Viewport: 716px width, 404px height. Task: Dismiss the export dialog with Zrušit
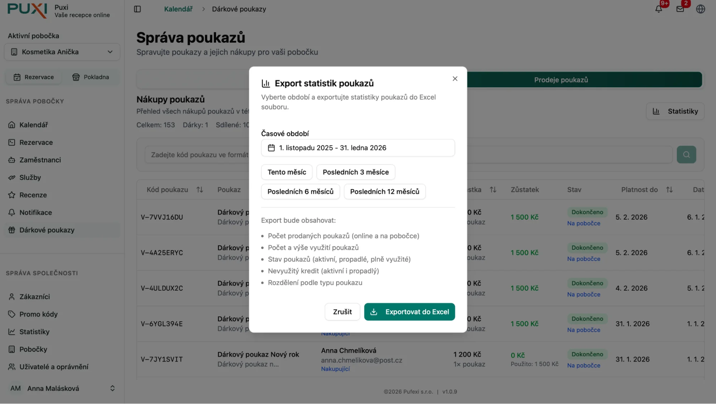point(342,312)
